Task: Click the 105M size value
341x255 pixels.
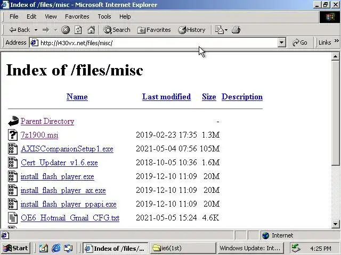Action: 209,149
